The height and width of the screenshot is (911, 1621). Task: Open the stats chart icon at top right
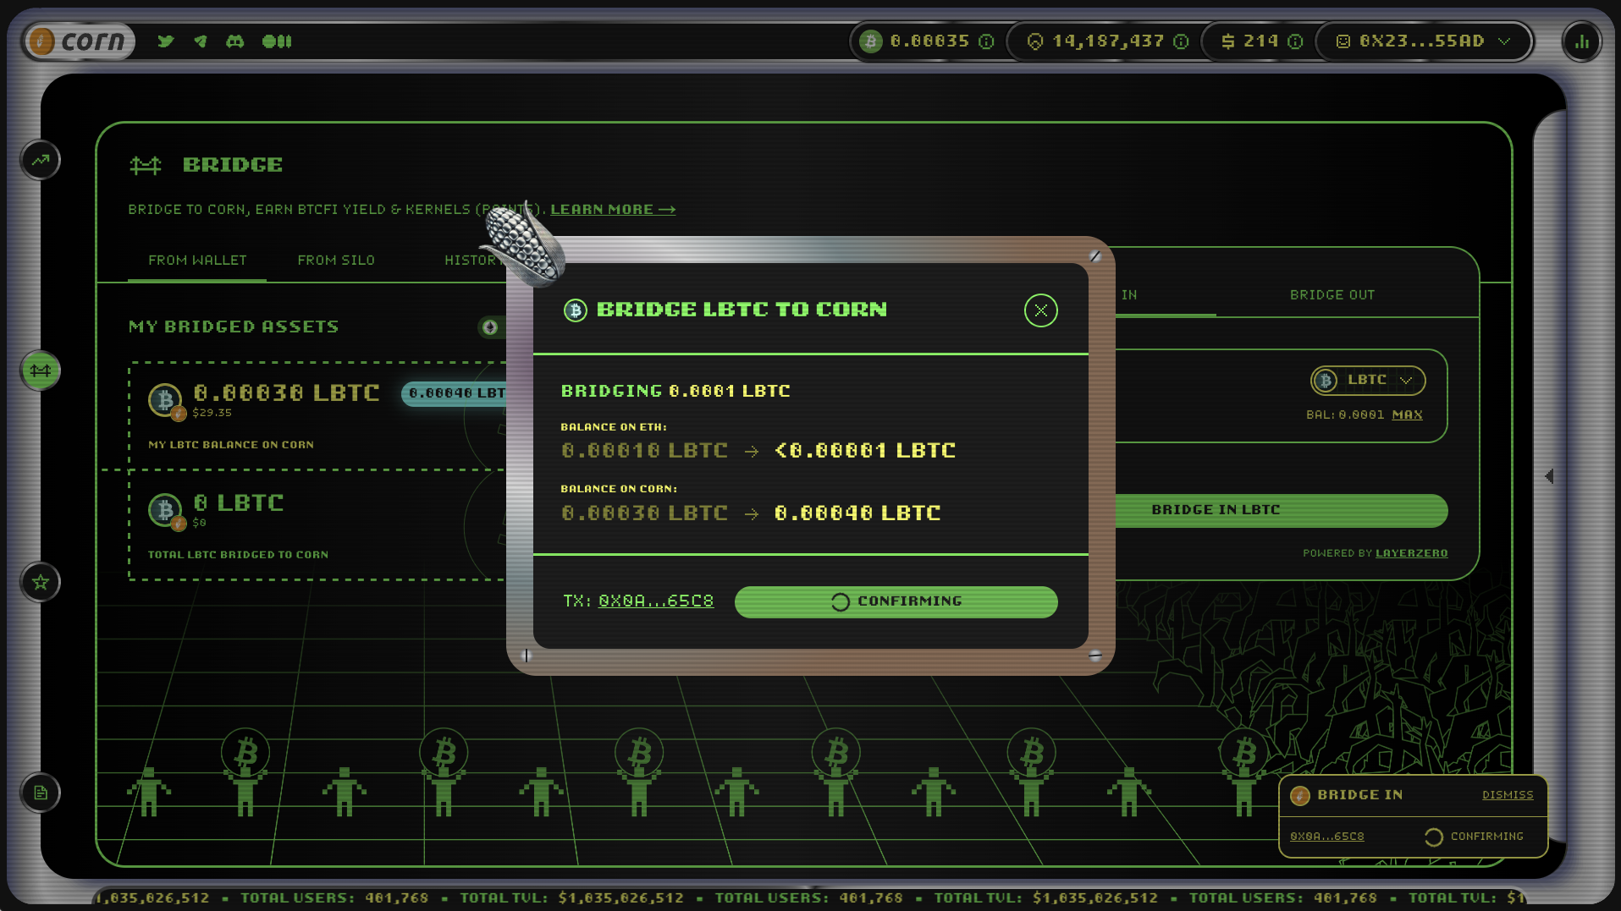1581,41
